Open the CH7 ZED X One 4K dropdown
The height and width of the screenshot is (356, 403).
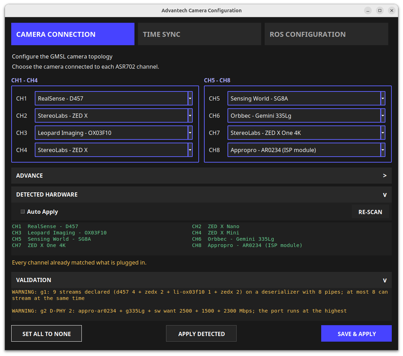(x=306, y=133)
